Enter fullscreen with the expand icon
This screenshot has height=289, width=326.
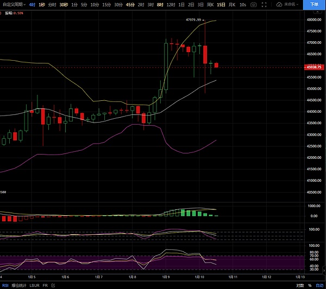265,4
